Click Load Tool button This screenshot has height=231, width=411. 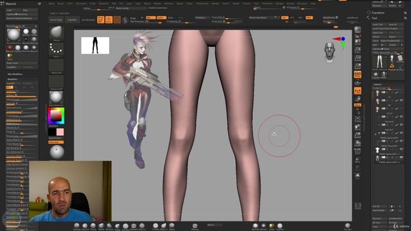[379, 24]
